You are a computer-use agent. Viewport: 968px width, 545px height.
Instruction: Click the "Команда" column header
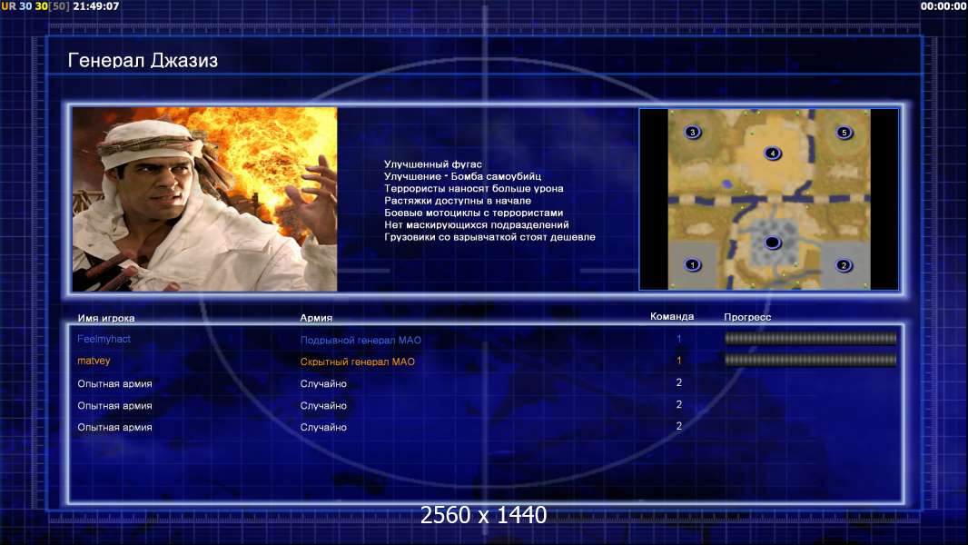672,317
